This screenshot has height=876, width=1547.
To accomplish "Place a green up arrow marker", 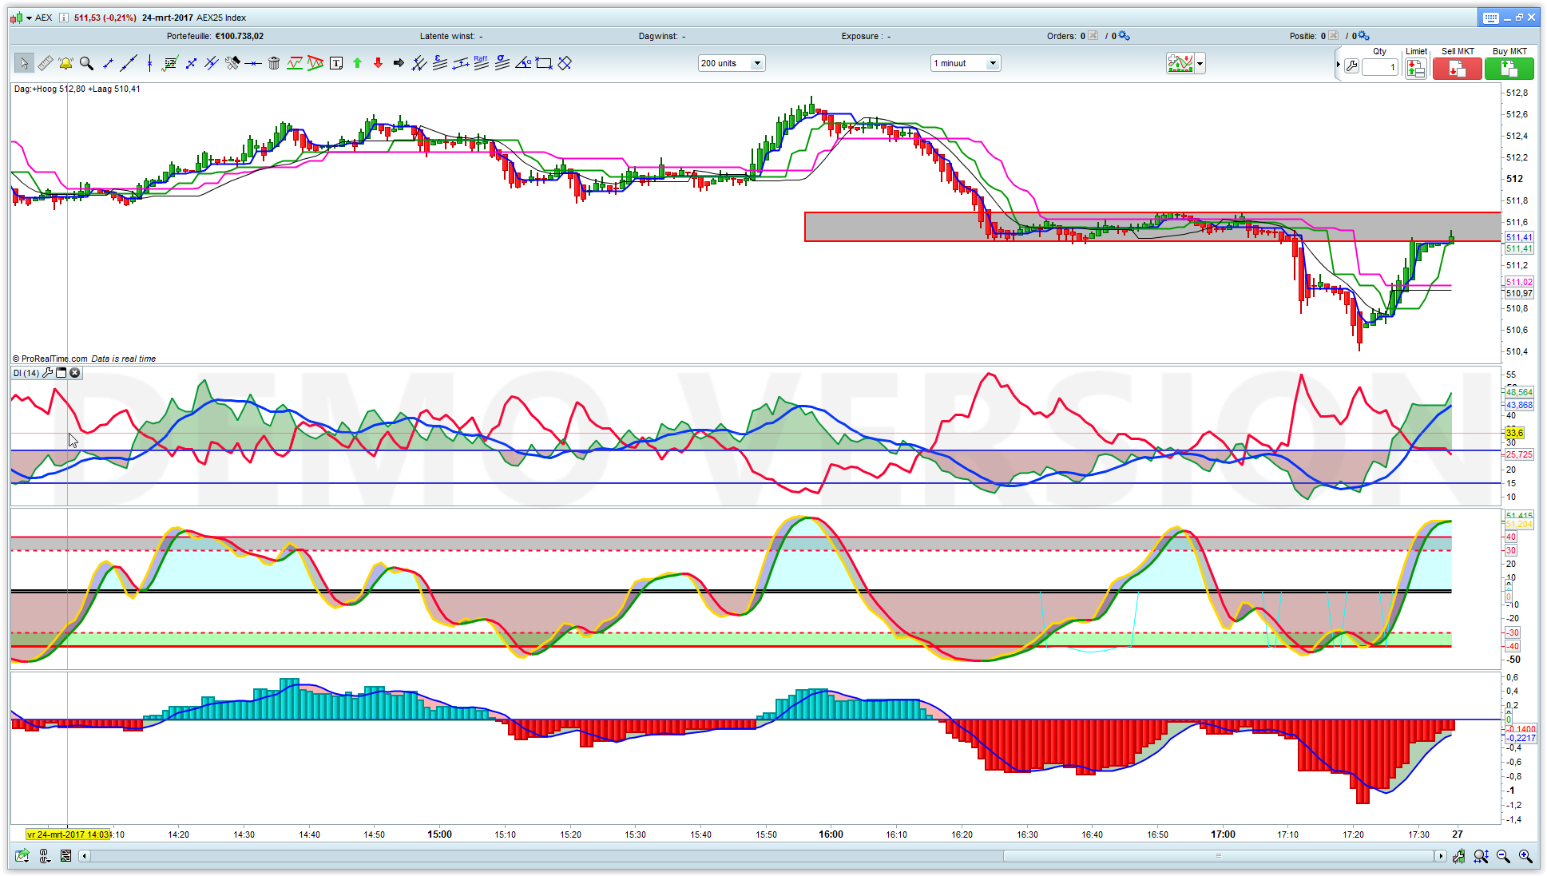I will 357,63.
